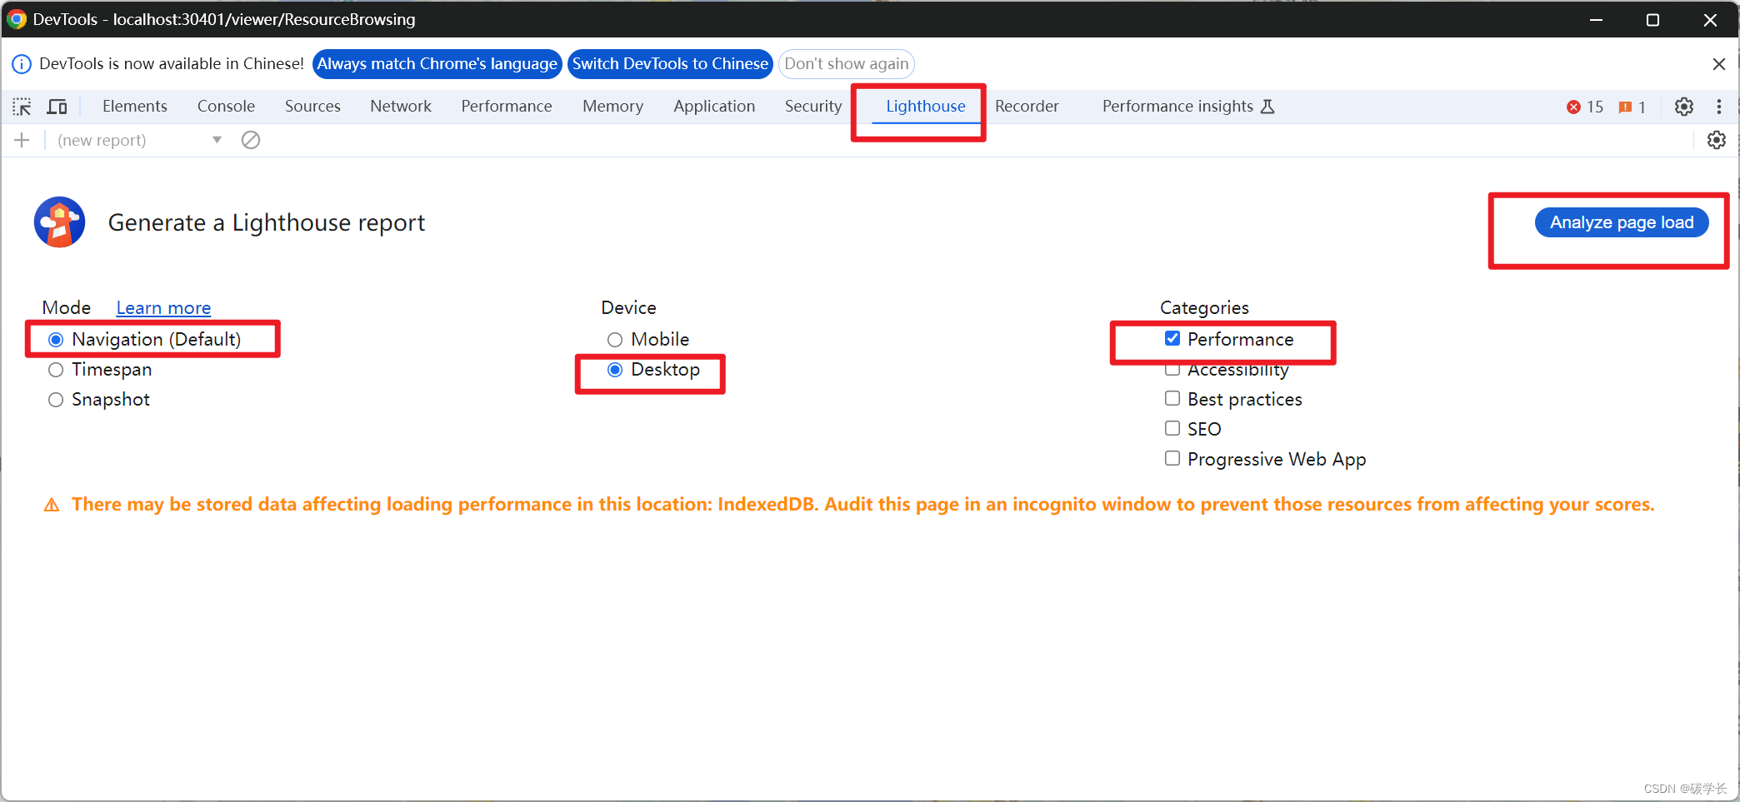Image resolution: width=1740 pixels, height=802 pixels.
Task: Switch to the Lighthouse tab
Action: point(926,107)
